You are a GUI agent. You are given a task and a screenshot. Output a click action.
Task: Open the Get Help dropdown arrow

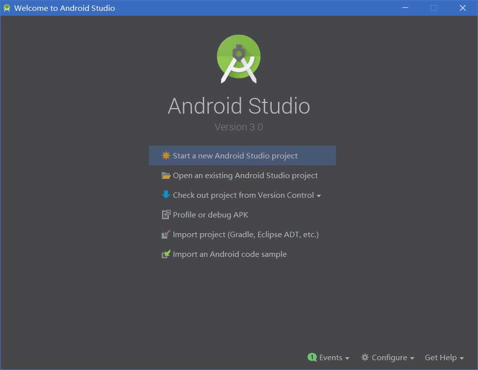pos(461,358)
